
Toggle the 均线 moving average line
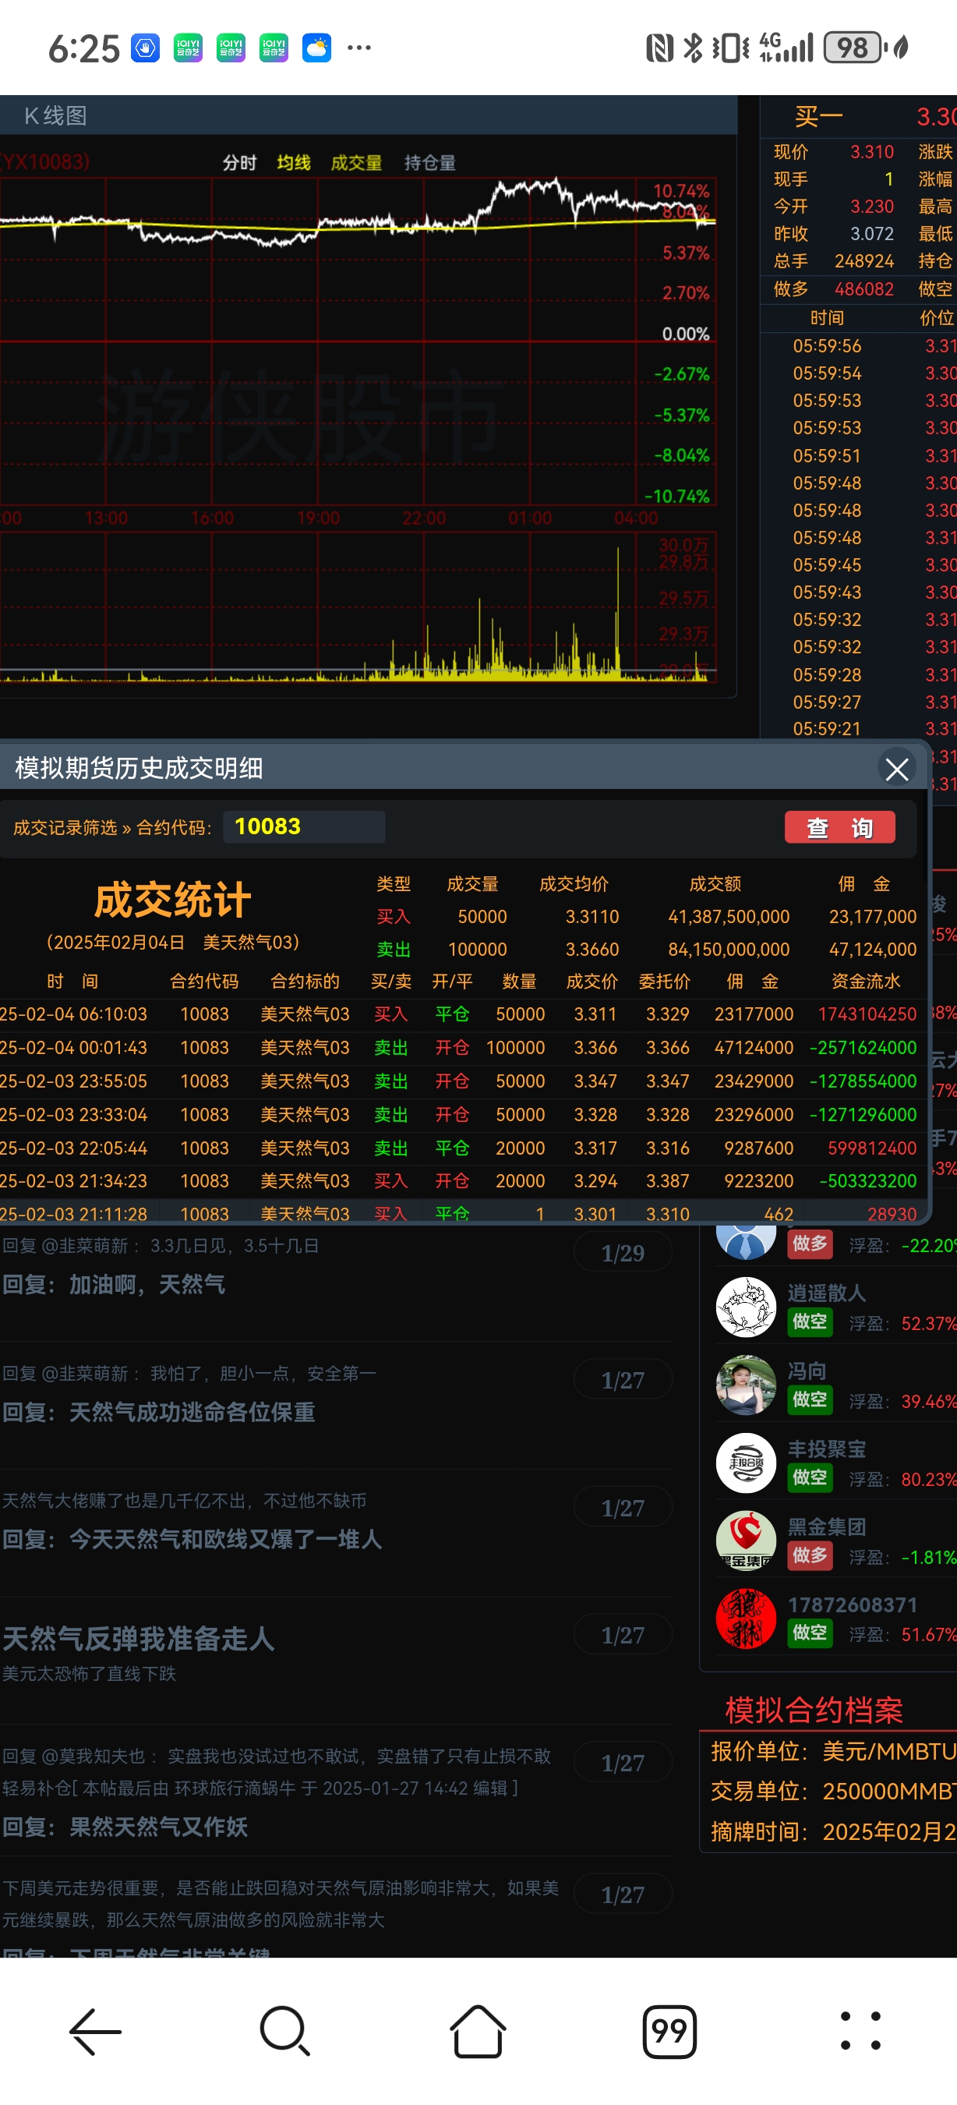294,163
